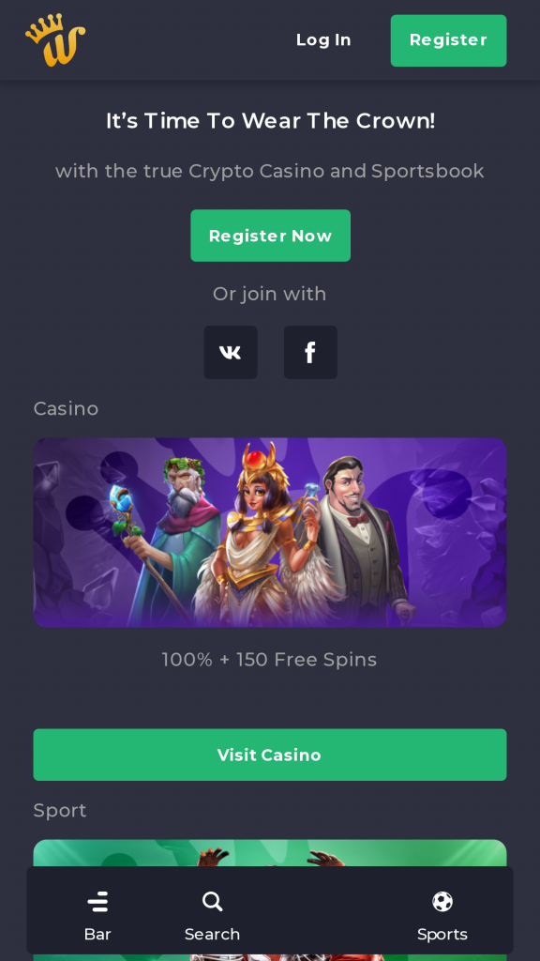Click the Sport section heading
The height and width of the screenshot is (961, 540).
[x=60, y=810]
